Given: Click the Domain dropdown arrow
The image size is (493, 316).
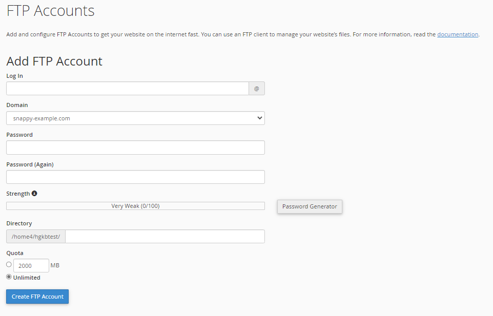Looking at the screenshot, I should click(259, 118).
